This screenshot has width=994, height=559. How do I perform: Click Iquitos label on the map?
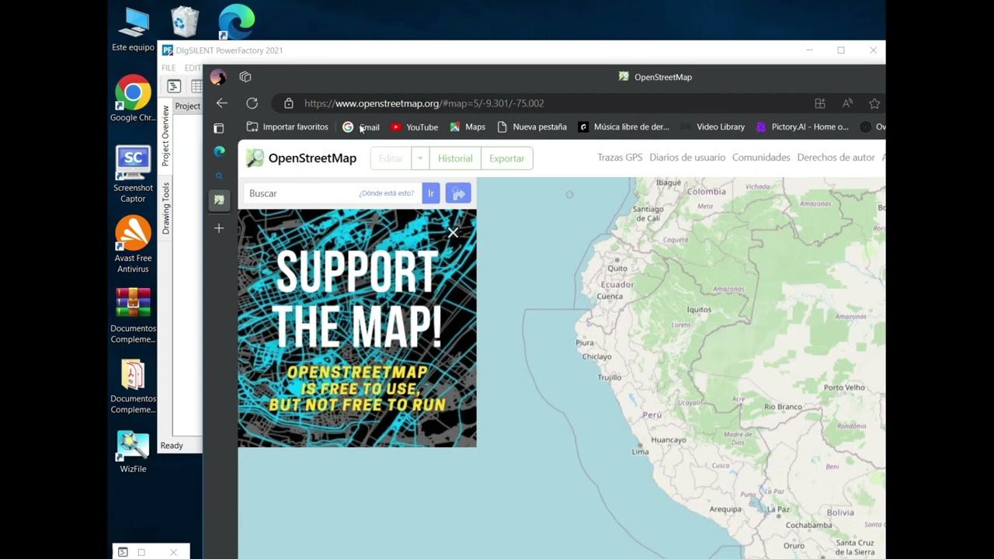tap(699, 309)
